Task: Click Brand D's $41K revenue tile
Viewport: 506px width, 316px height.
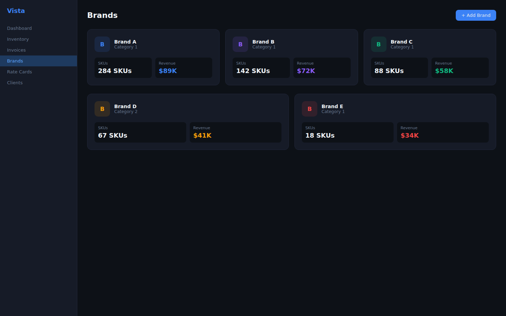Action: tap(235, 132)
